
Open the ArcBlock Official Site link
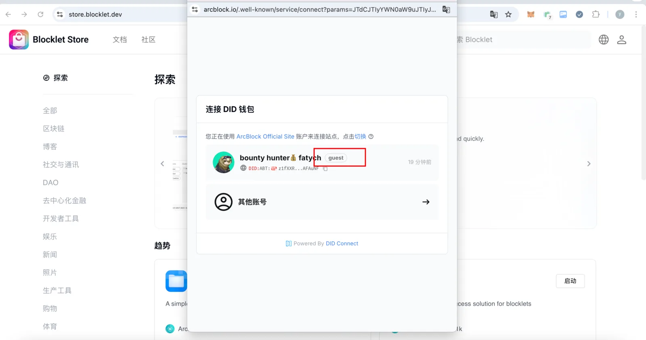click(x=265, y=136)
